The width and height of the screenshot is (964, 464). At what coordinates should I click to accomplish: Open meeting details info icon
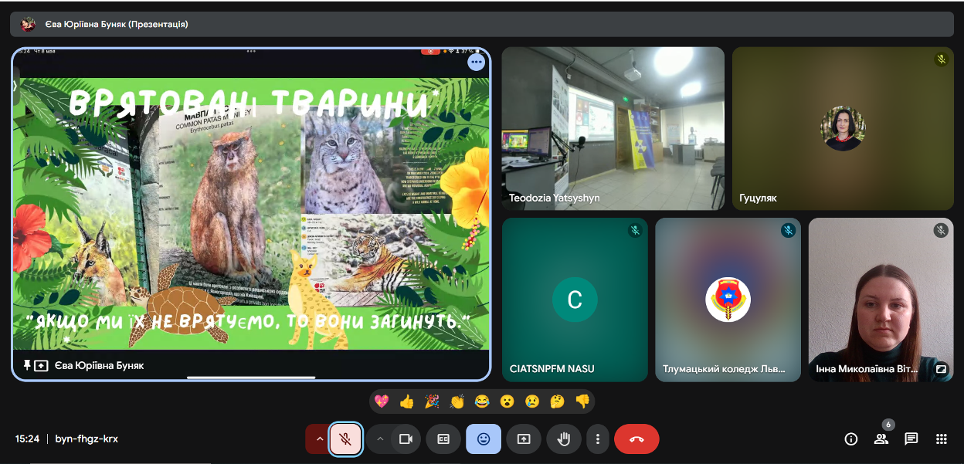(x=851, y=439)
